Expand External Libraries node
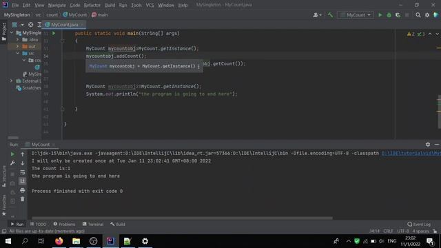 coord(12,81)
